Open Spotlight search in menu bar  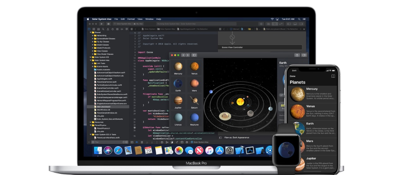point(298,19)
